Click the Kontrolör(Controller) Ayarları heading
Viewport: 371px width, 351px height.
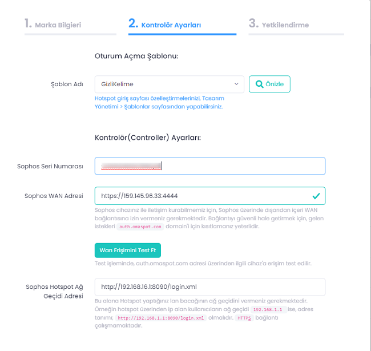pyautogui.click(x=148, y=138)
